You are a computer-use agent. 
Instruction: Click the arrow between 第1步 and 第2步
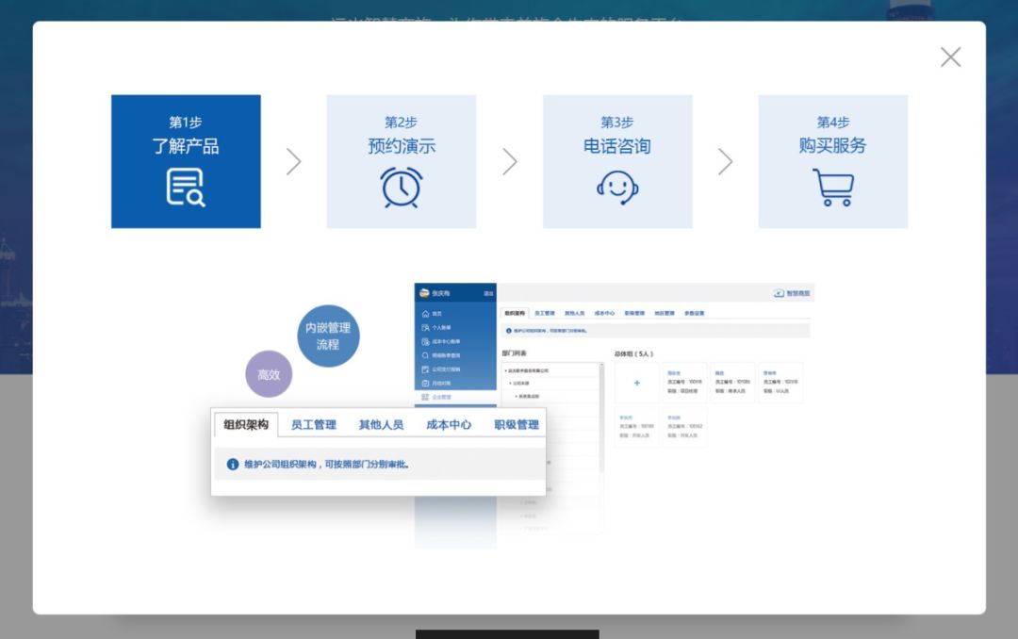294,162
